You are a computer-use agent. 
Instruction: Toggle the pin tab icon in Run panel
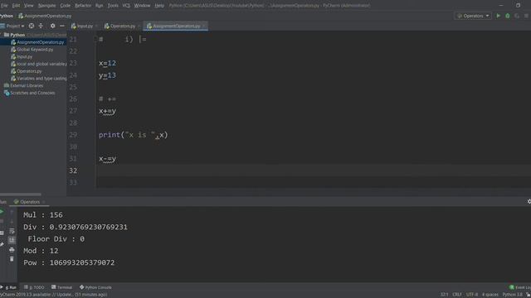click(x=2, y=244)
